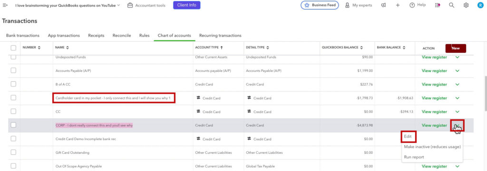Check the Out Of Scope Agency Payable checkbox
Screen dimensions: 487x171
coord(13,166)
